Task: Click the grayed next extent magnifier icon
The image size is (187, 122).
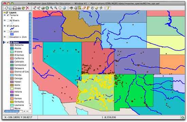Action: (39, 8)
